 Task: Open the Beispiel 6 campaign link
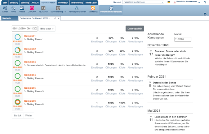(x=30, y=101)
